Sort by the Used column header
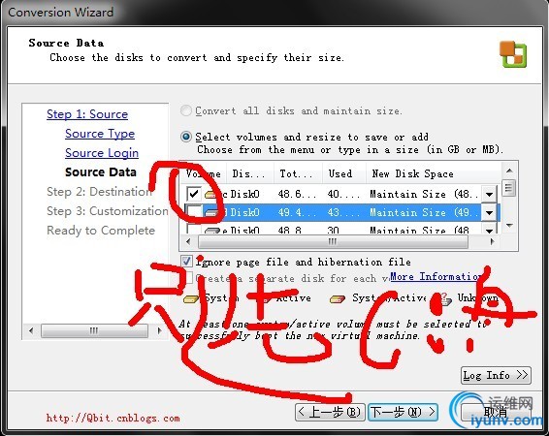The width and height of the screenshot is (549, 436). [x=344, y=173]
